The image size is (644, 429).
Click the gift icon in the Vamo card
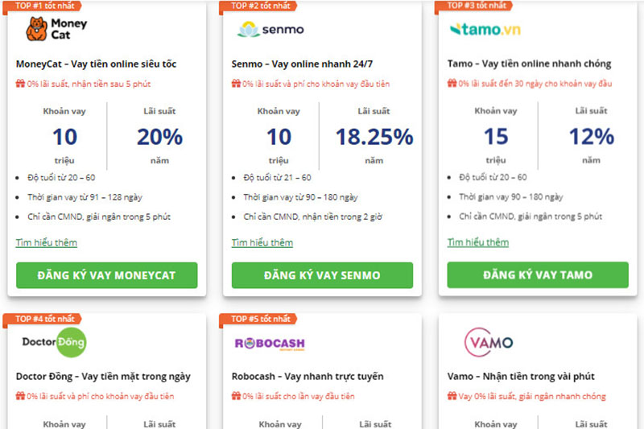point(452,396)
